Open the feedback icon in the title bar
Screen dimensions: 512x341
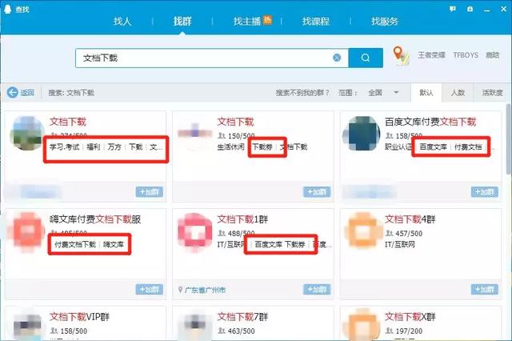(x=452, y=8)
